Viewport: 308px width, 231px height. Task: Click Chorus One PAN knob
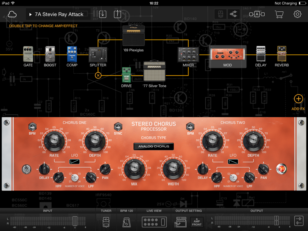click(105, 169)
